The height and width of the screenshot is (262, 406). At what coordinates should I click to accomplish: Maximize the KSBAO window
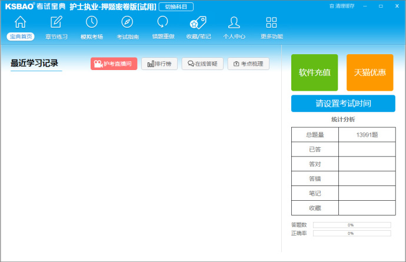[381, 6]
